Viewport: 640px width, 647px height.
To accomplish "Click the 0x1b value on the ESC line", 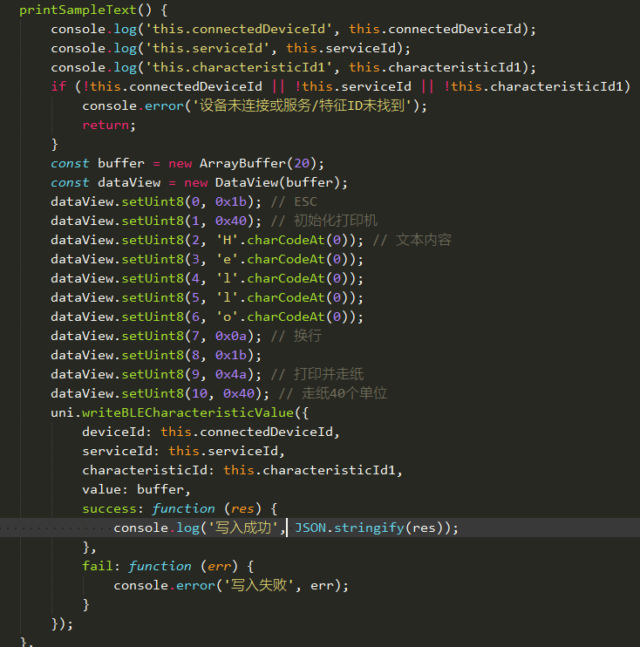I will point(231,201).
